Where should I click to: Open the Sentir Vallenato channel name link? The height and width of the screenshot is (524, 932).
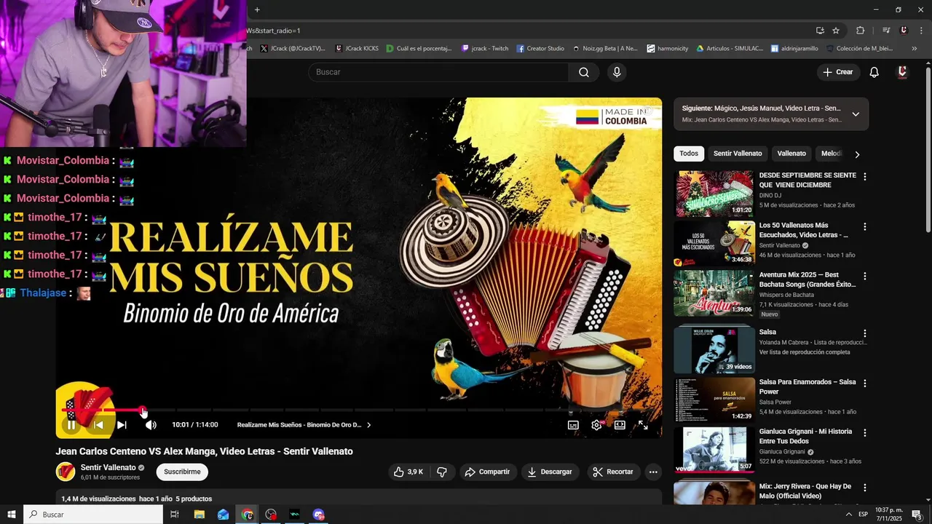pos(108,467)
